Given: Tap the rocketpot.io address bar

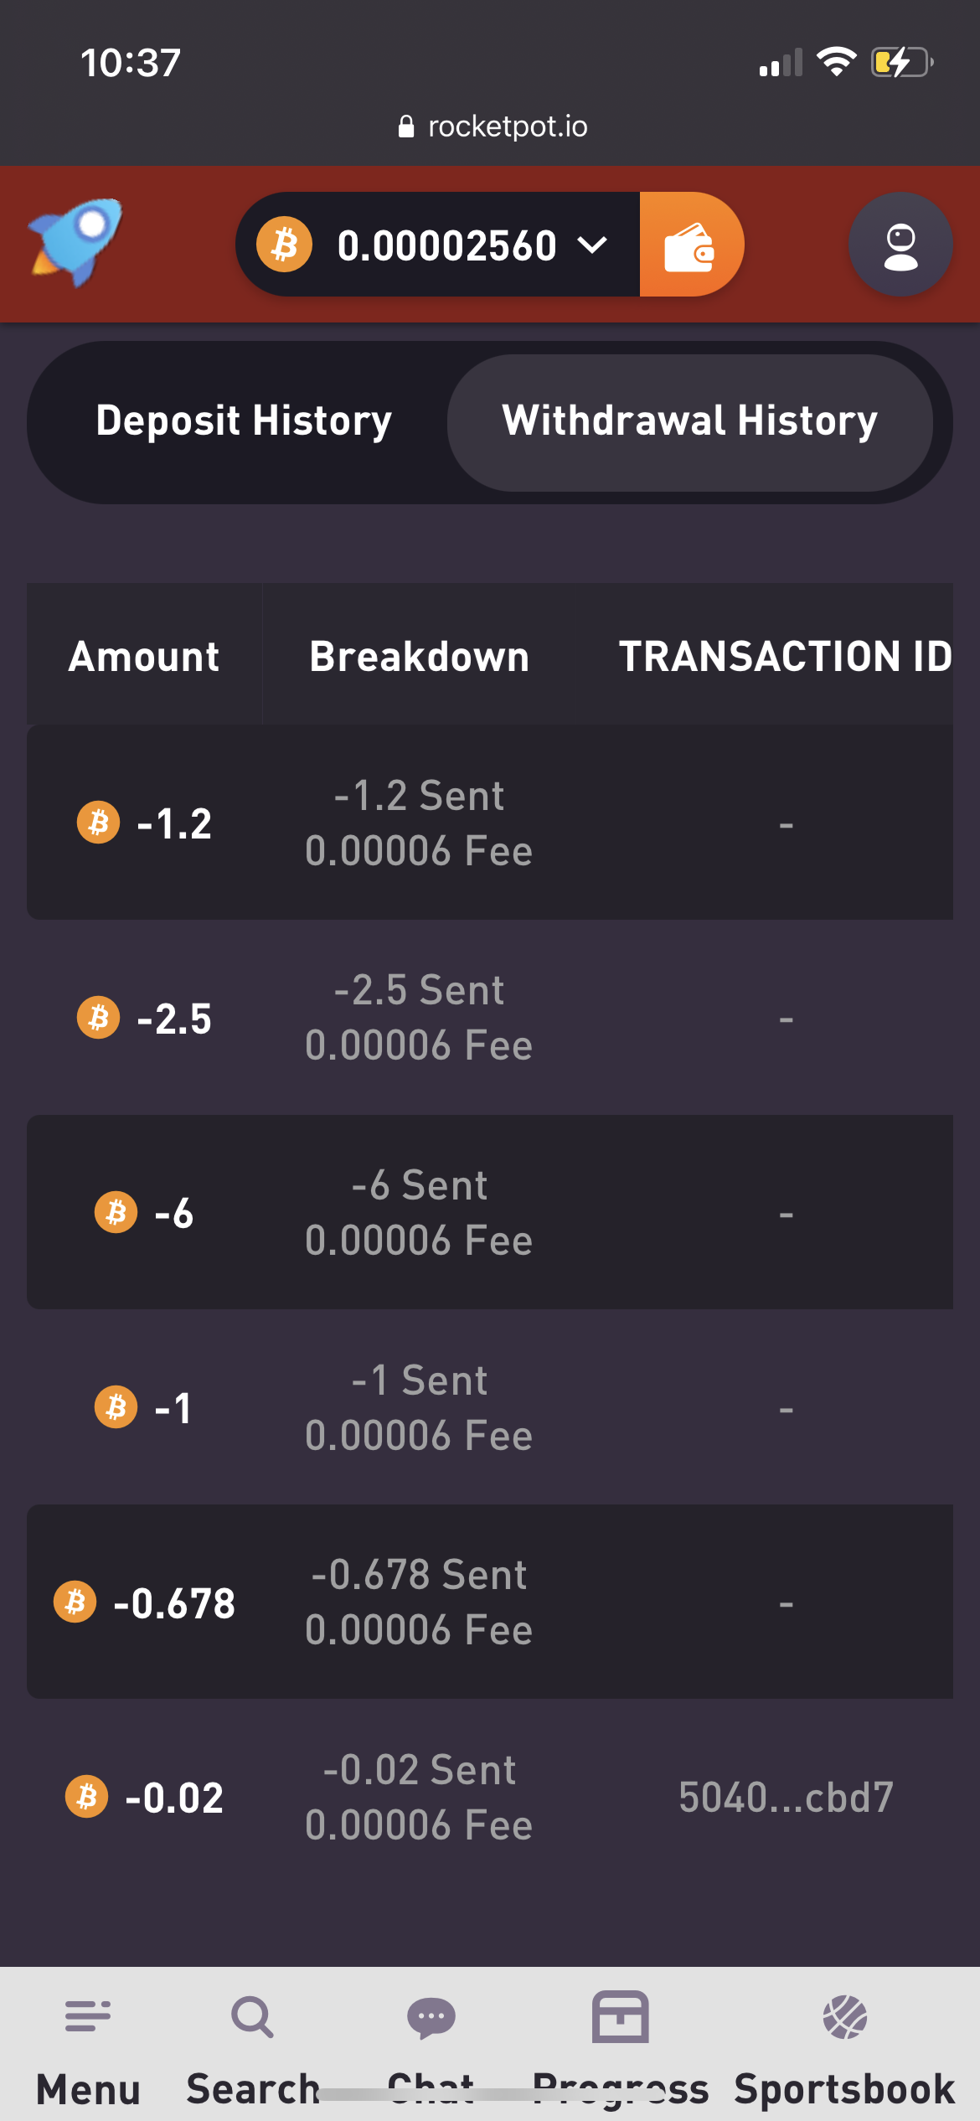Looking at the screenshot, I should pos(493,126).
